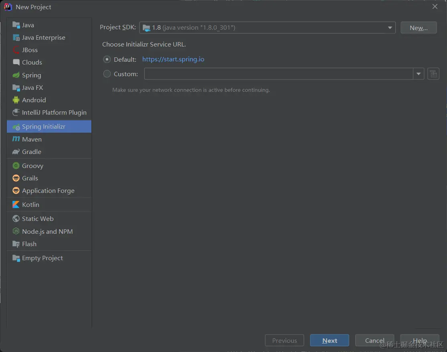Select the Default service URL radio button
The width and height of the screenshot is (447, 352).
tap(107, 59)
